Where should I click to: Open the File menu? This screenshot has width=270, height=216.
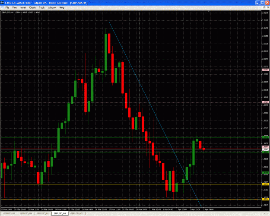7,8
